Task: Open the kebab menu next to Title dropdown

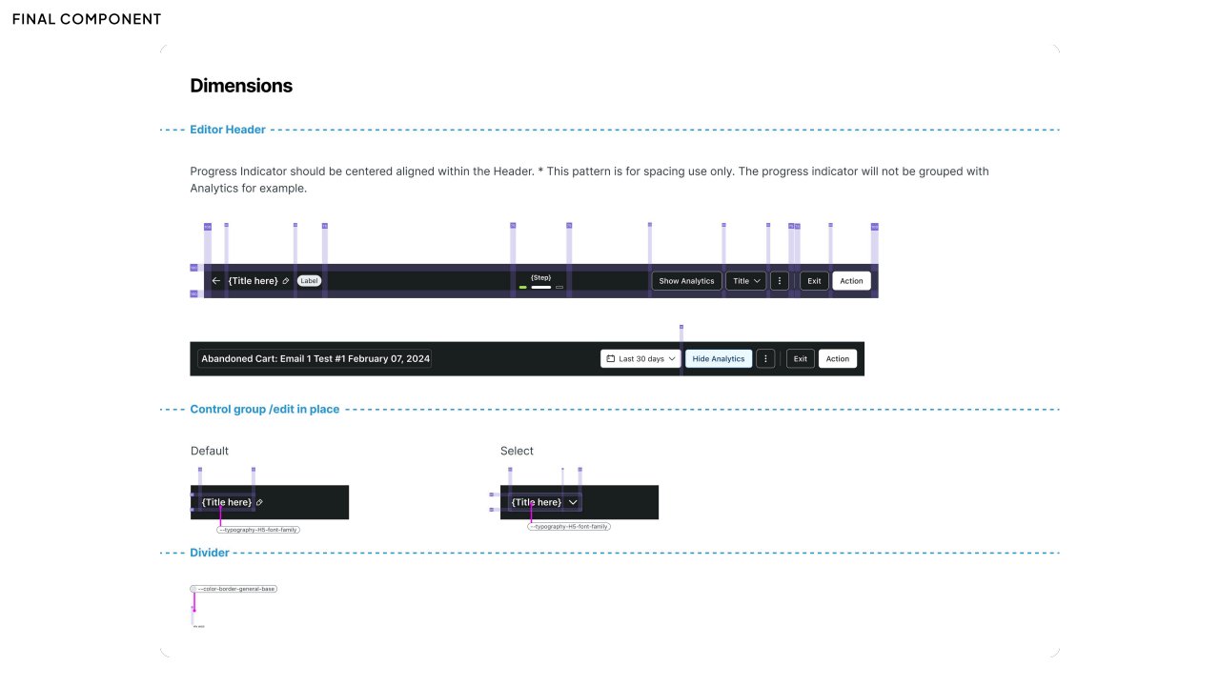Action: tap(780, 281)
